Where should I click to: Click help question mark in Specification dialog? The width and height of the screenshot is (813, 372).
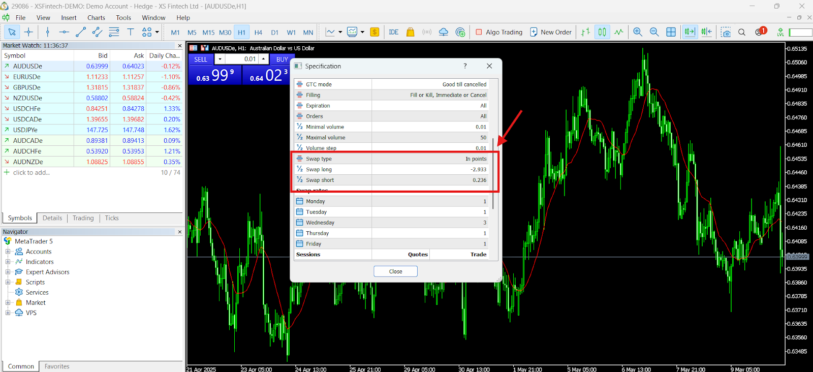tap(465, 66)
